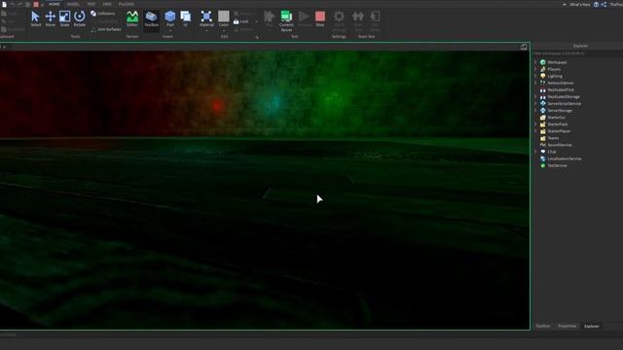Switch to the Properties bottom tab
The height and width of the screenshot is (350, 623).
pos(567,326)
